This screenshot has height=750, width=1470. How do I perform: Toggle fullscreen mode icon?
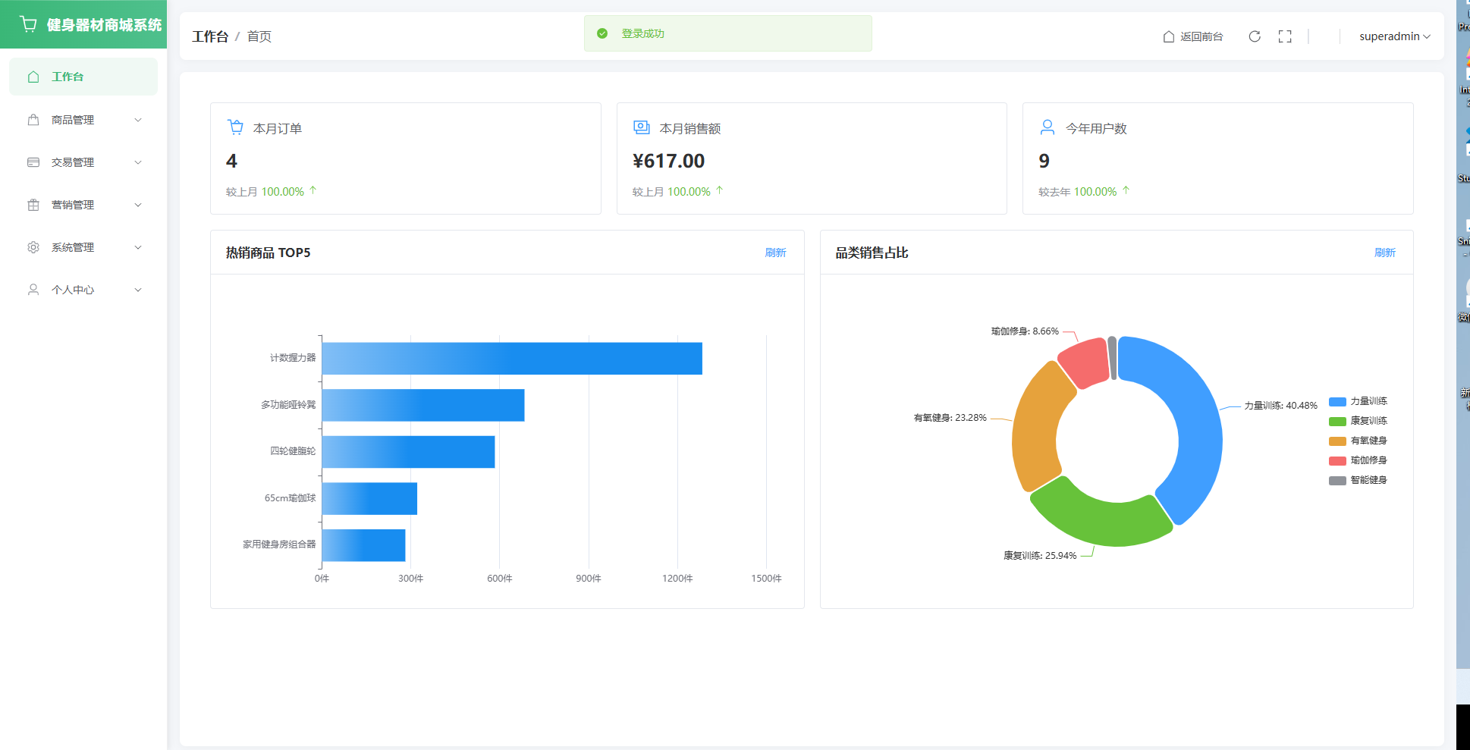click(x=1285, y=36)
